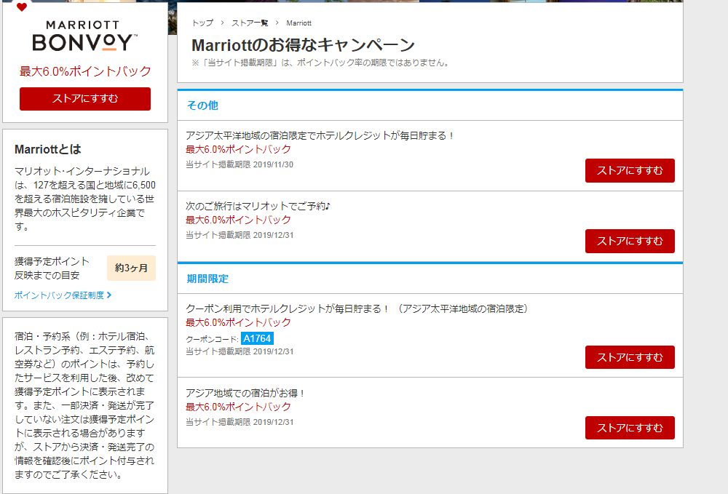Screen dimensions: 728x494
Task: Click the 宿泊・予約系 points notice paragraph
Action: coord(85,405)
